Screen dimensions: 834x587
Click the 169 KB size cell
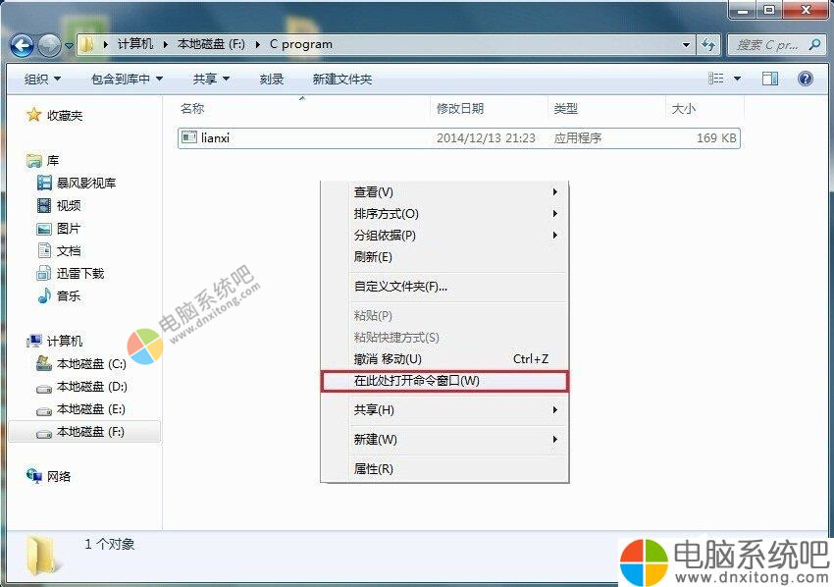point(716,137)
